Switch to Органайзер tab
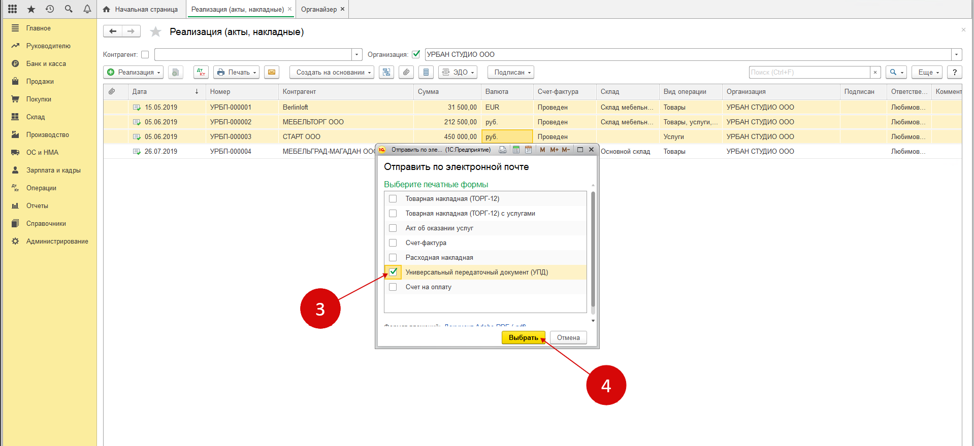 (x=319, y=9)
